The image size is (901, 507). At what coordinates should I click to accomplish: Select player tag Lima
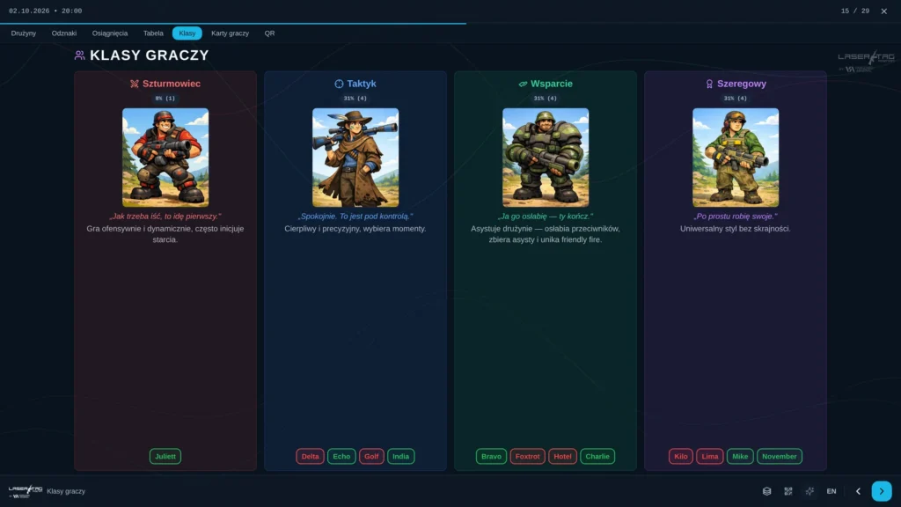click(710, 457)
